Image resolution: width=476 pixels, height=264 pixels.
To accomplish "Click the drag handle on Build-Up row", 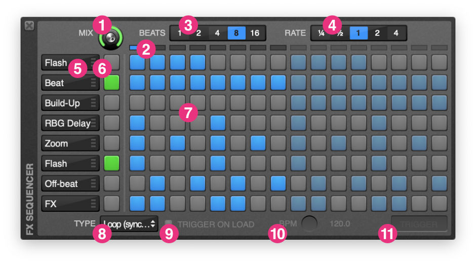I will click(93, 103).
